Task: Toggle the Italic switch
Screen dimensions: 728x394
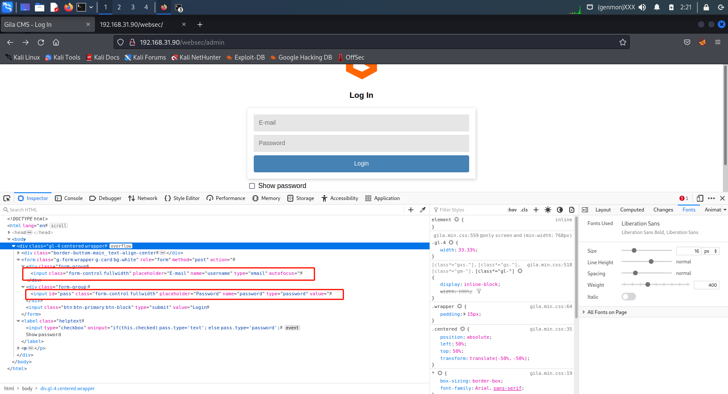Action: 629,297
